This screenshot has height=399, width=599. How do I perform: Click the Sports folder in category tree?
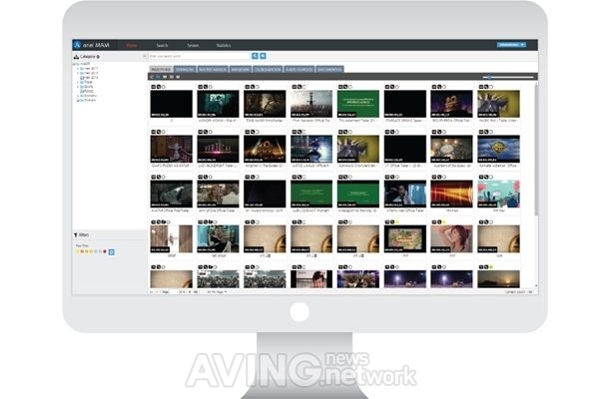coord(86,87)
